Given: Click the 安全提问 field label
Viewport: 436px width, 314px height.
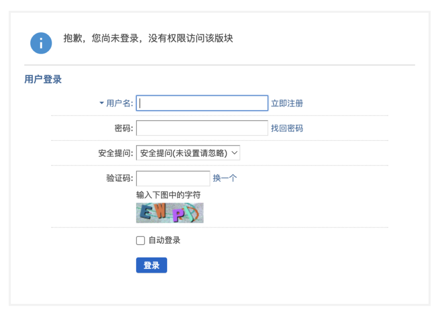Looking at the screenshot, I should point(116,153).
